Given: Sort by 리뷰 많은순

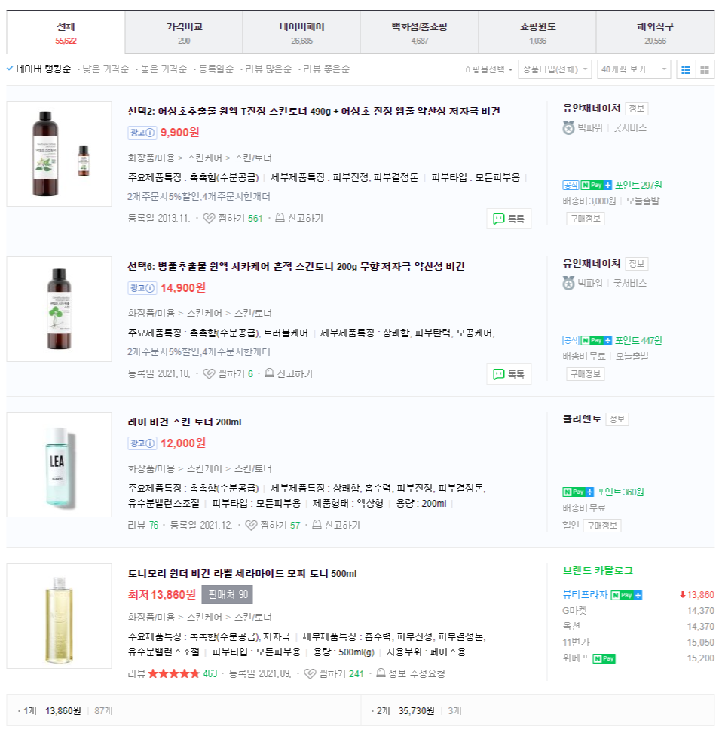Looking at the screenshot, I should pyautogui.click(x=268, y=69).
